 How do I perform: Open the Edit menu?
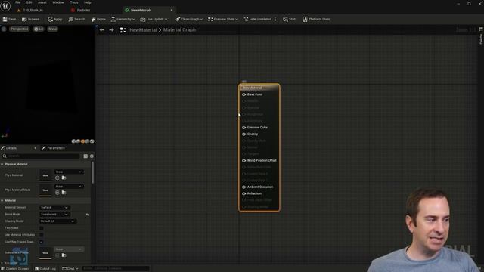pos(29,2)
